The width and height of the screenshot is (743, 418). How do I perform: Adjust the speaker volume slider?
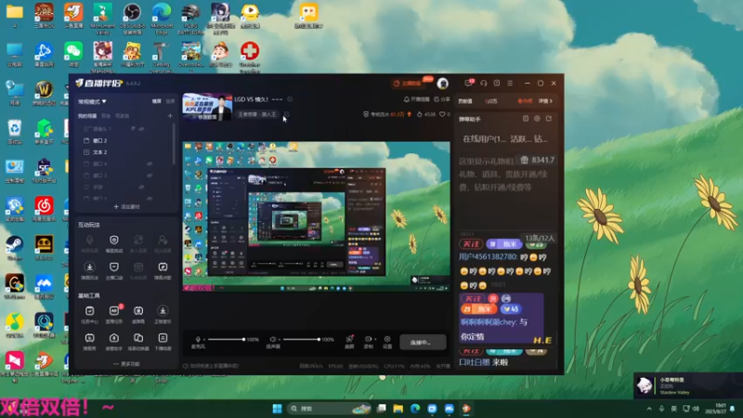(300, 339)
